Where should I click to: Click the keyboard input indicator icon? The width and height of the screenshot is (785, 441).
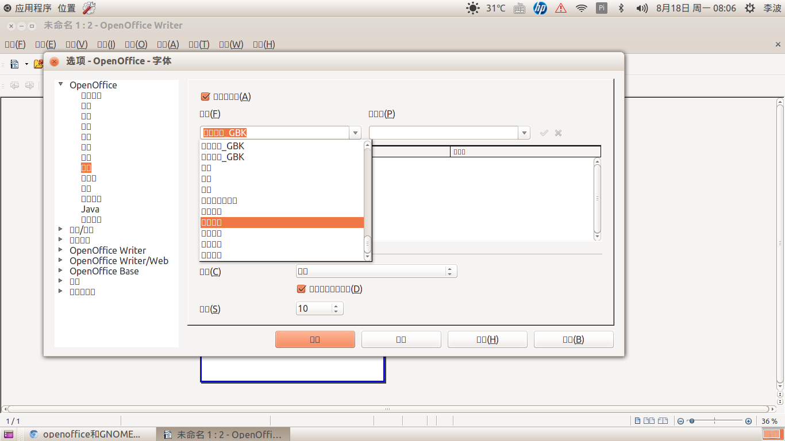[x=519, y=8]
